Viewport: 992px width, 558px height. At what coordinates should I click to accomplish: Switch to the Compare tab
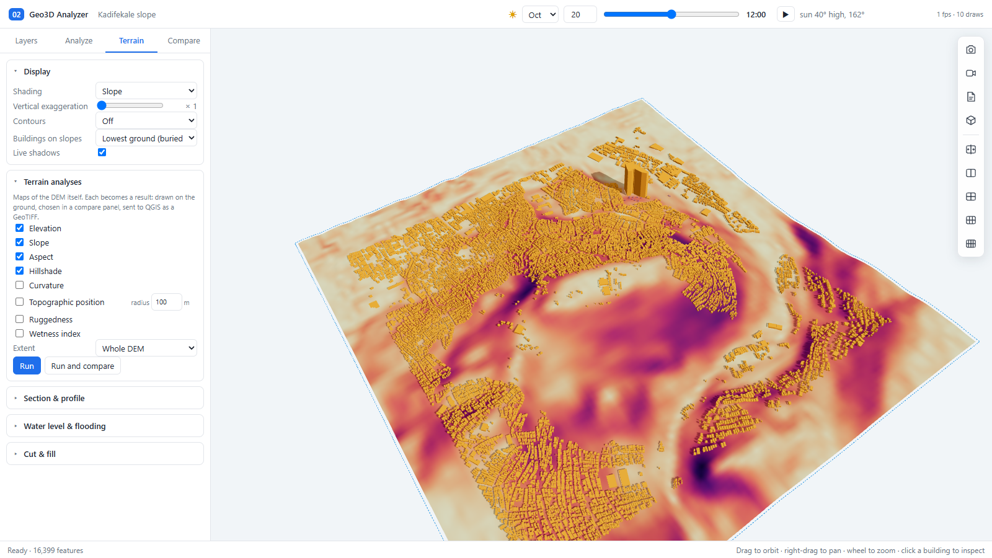(x=184, y=40)
